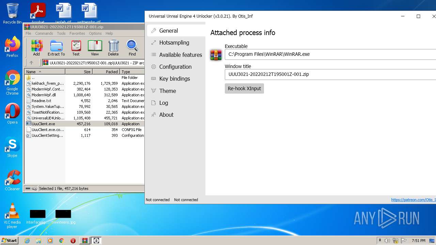Open Acrobat desktop shortcut
This screenshot has height=245, width=436.
[38, 13]
